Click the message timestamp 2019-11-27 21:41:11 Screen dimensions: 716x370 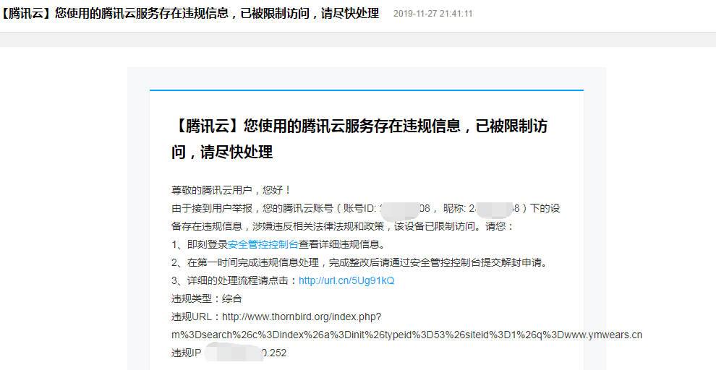432,14
